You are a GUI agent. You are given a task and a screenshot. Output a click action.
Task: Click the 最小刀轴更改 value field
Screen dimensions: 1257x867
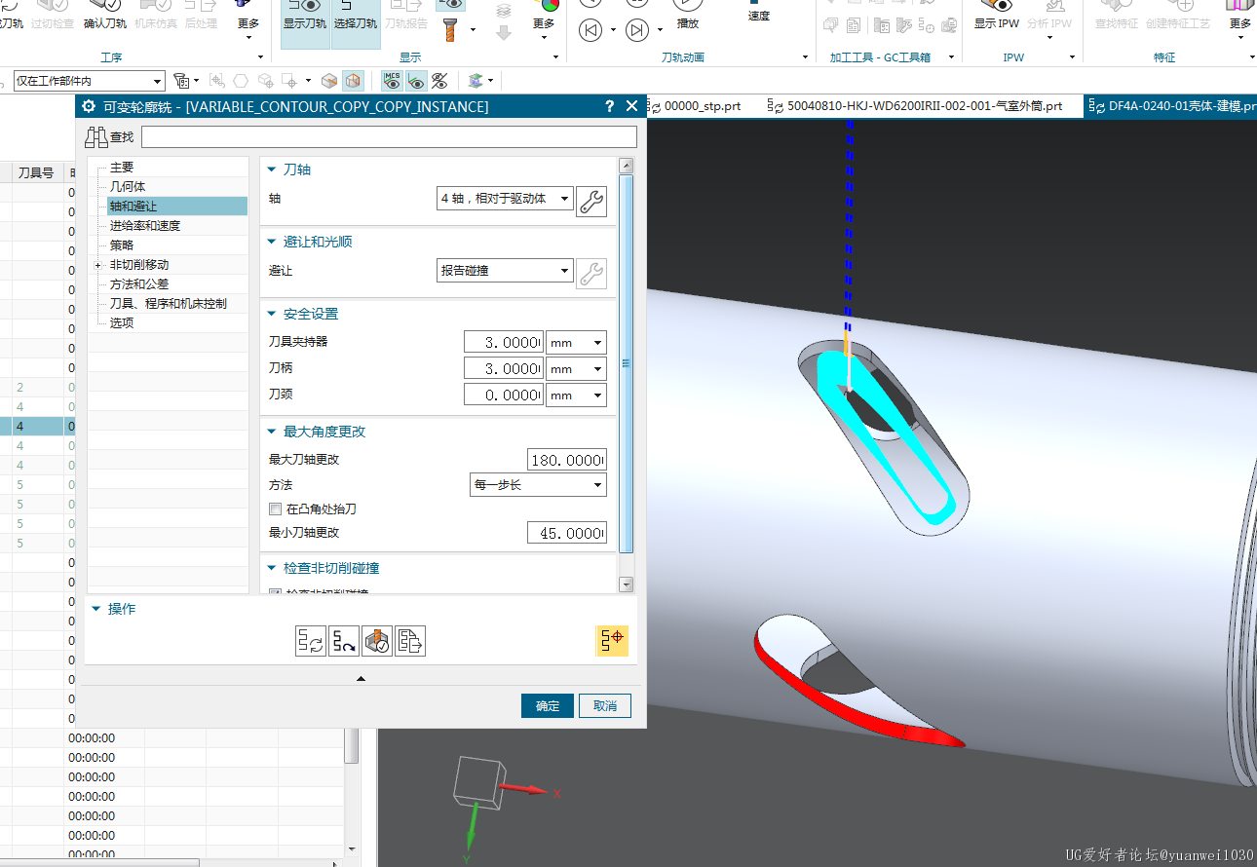tap(566, 533)
